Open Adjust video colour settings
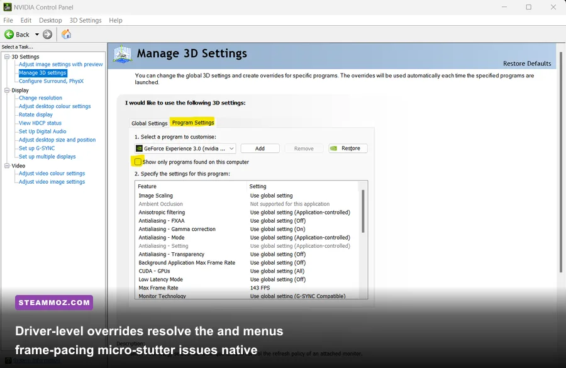 click(x=52, y=174)
